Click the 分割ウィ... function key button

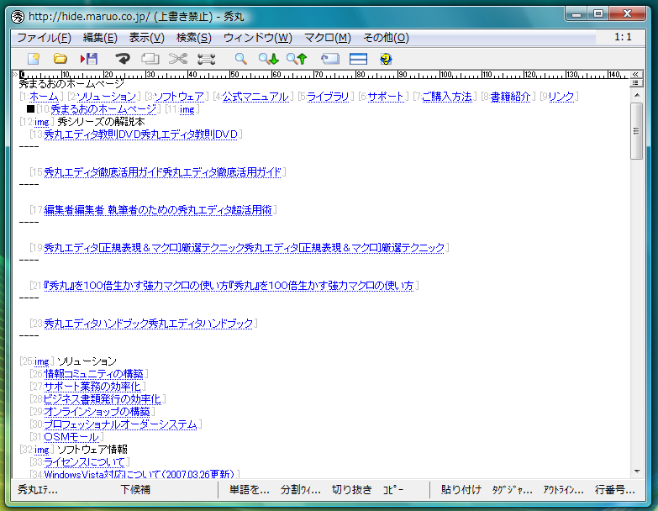click(x=301, y=490)
